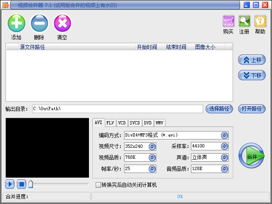Open the Purchase (购买) cart icon
272x204 pixels.
[229, 21]
